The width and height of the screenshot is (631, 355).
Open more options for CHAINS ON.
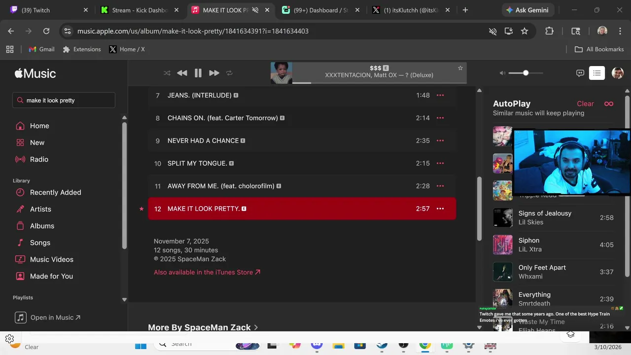click(x=440, y=118)
